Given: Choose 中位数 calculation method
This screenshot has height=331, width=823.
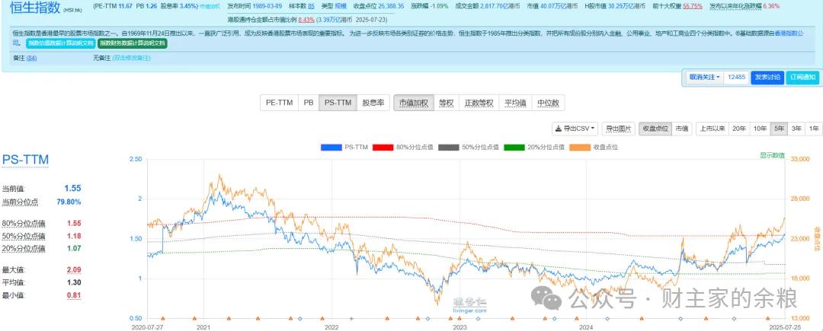Looking at the screenshot, I should [548, 103].
